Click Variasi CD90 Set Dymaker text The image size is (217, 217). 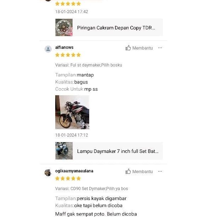click(91, 189)
